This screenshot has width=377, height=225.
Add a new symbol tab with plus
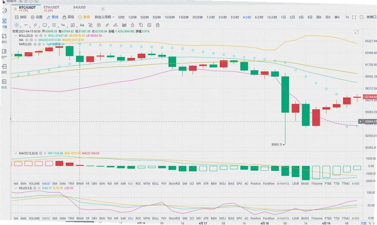point(103,9)
